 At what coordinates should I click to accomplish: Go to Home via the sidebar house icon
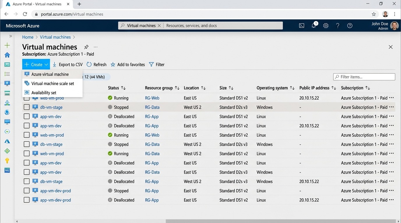(x=7, y=55)
